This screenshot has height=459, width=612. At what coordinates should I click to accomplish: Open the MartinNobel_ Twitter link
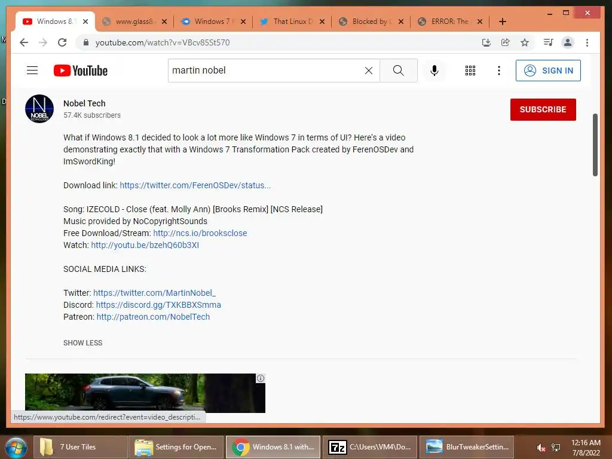pos(154,293)
